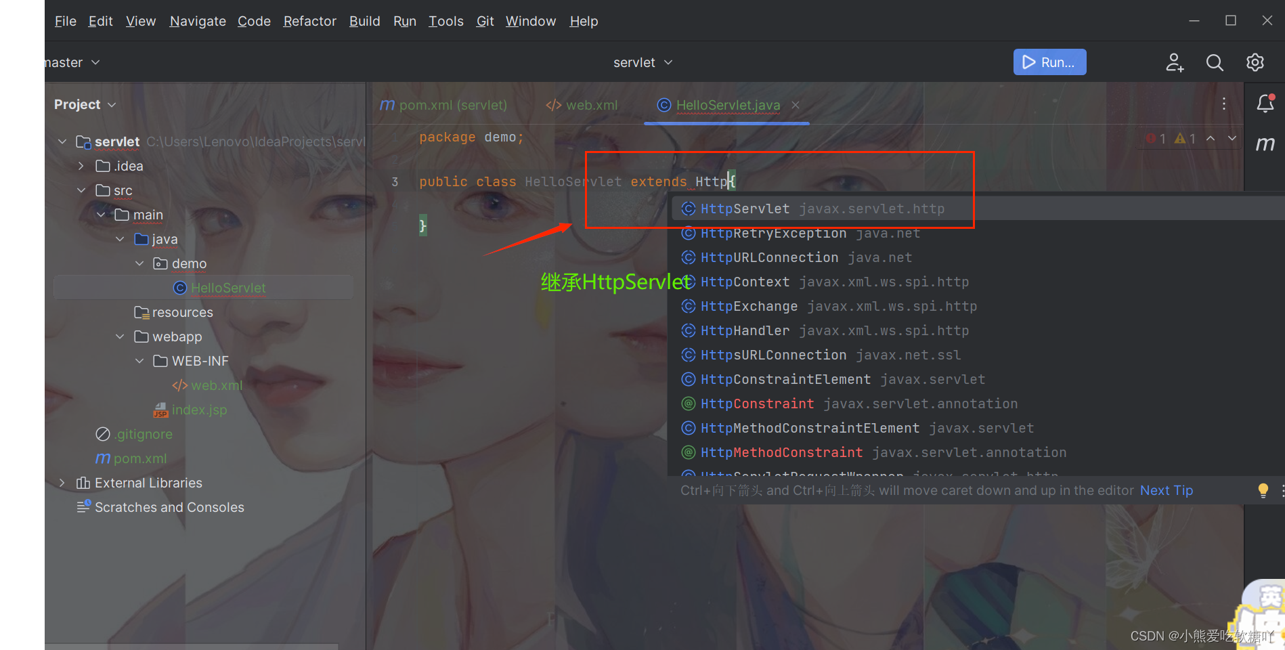Open the Window menu
The height and width of the screenshot is (650, 1285).
[531, 21]
